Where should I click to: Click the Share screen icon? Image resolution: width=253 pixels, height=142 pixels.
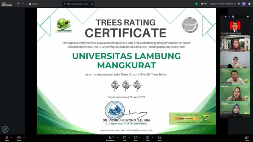(x=148, y=138)
